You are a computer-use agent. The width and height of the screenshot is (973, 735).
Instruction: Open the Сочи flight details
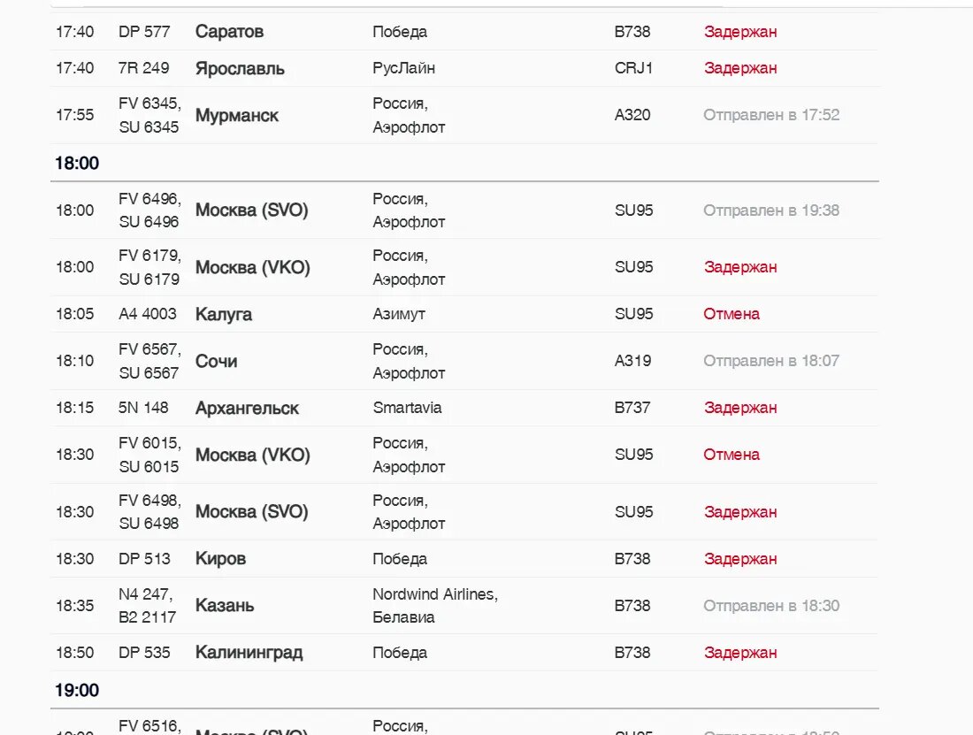(x=216, y=361)
